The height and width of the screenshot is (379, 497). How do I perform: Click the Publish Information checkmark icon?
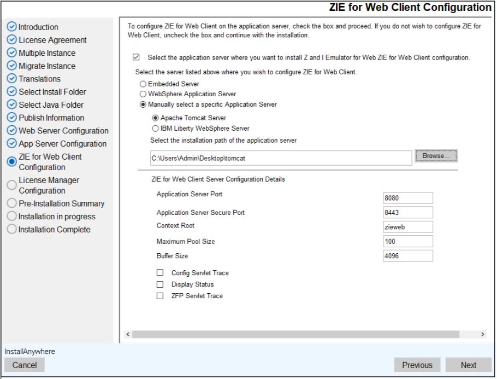click(x=11, y=118)
